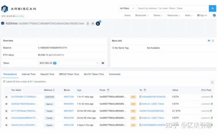The width and height of the screenshot is (217, 134).
Task: Open the token holdings wallet icon
Action: click(103, 63)
